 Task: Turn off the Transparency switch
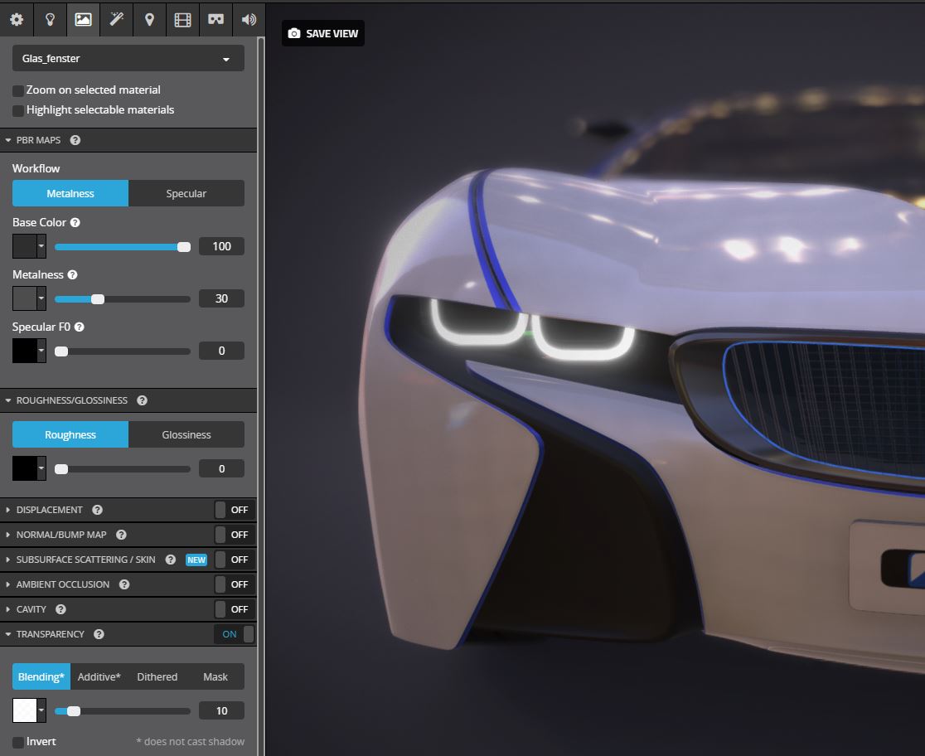pyautogui.click(x=235, y=634)
